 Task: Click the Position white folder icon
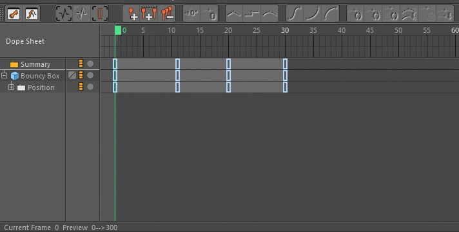click(21, 87)
